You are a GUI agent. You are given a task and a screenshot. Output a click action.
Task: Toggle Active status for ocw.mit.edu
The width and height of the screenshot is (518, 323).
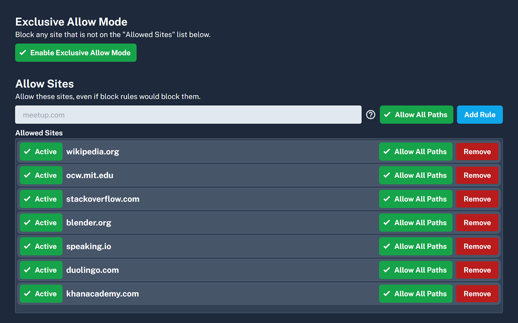click(x=41, y=175)
